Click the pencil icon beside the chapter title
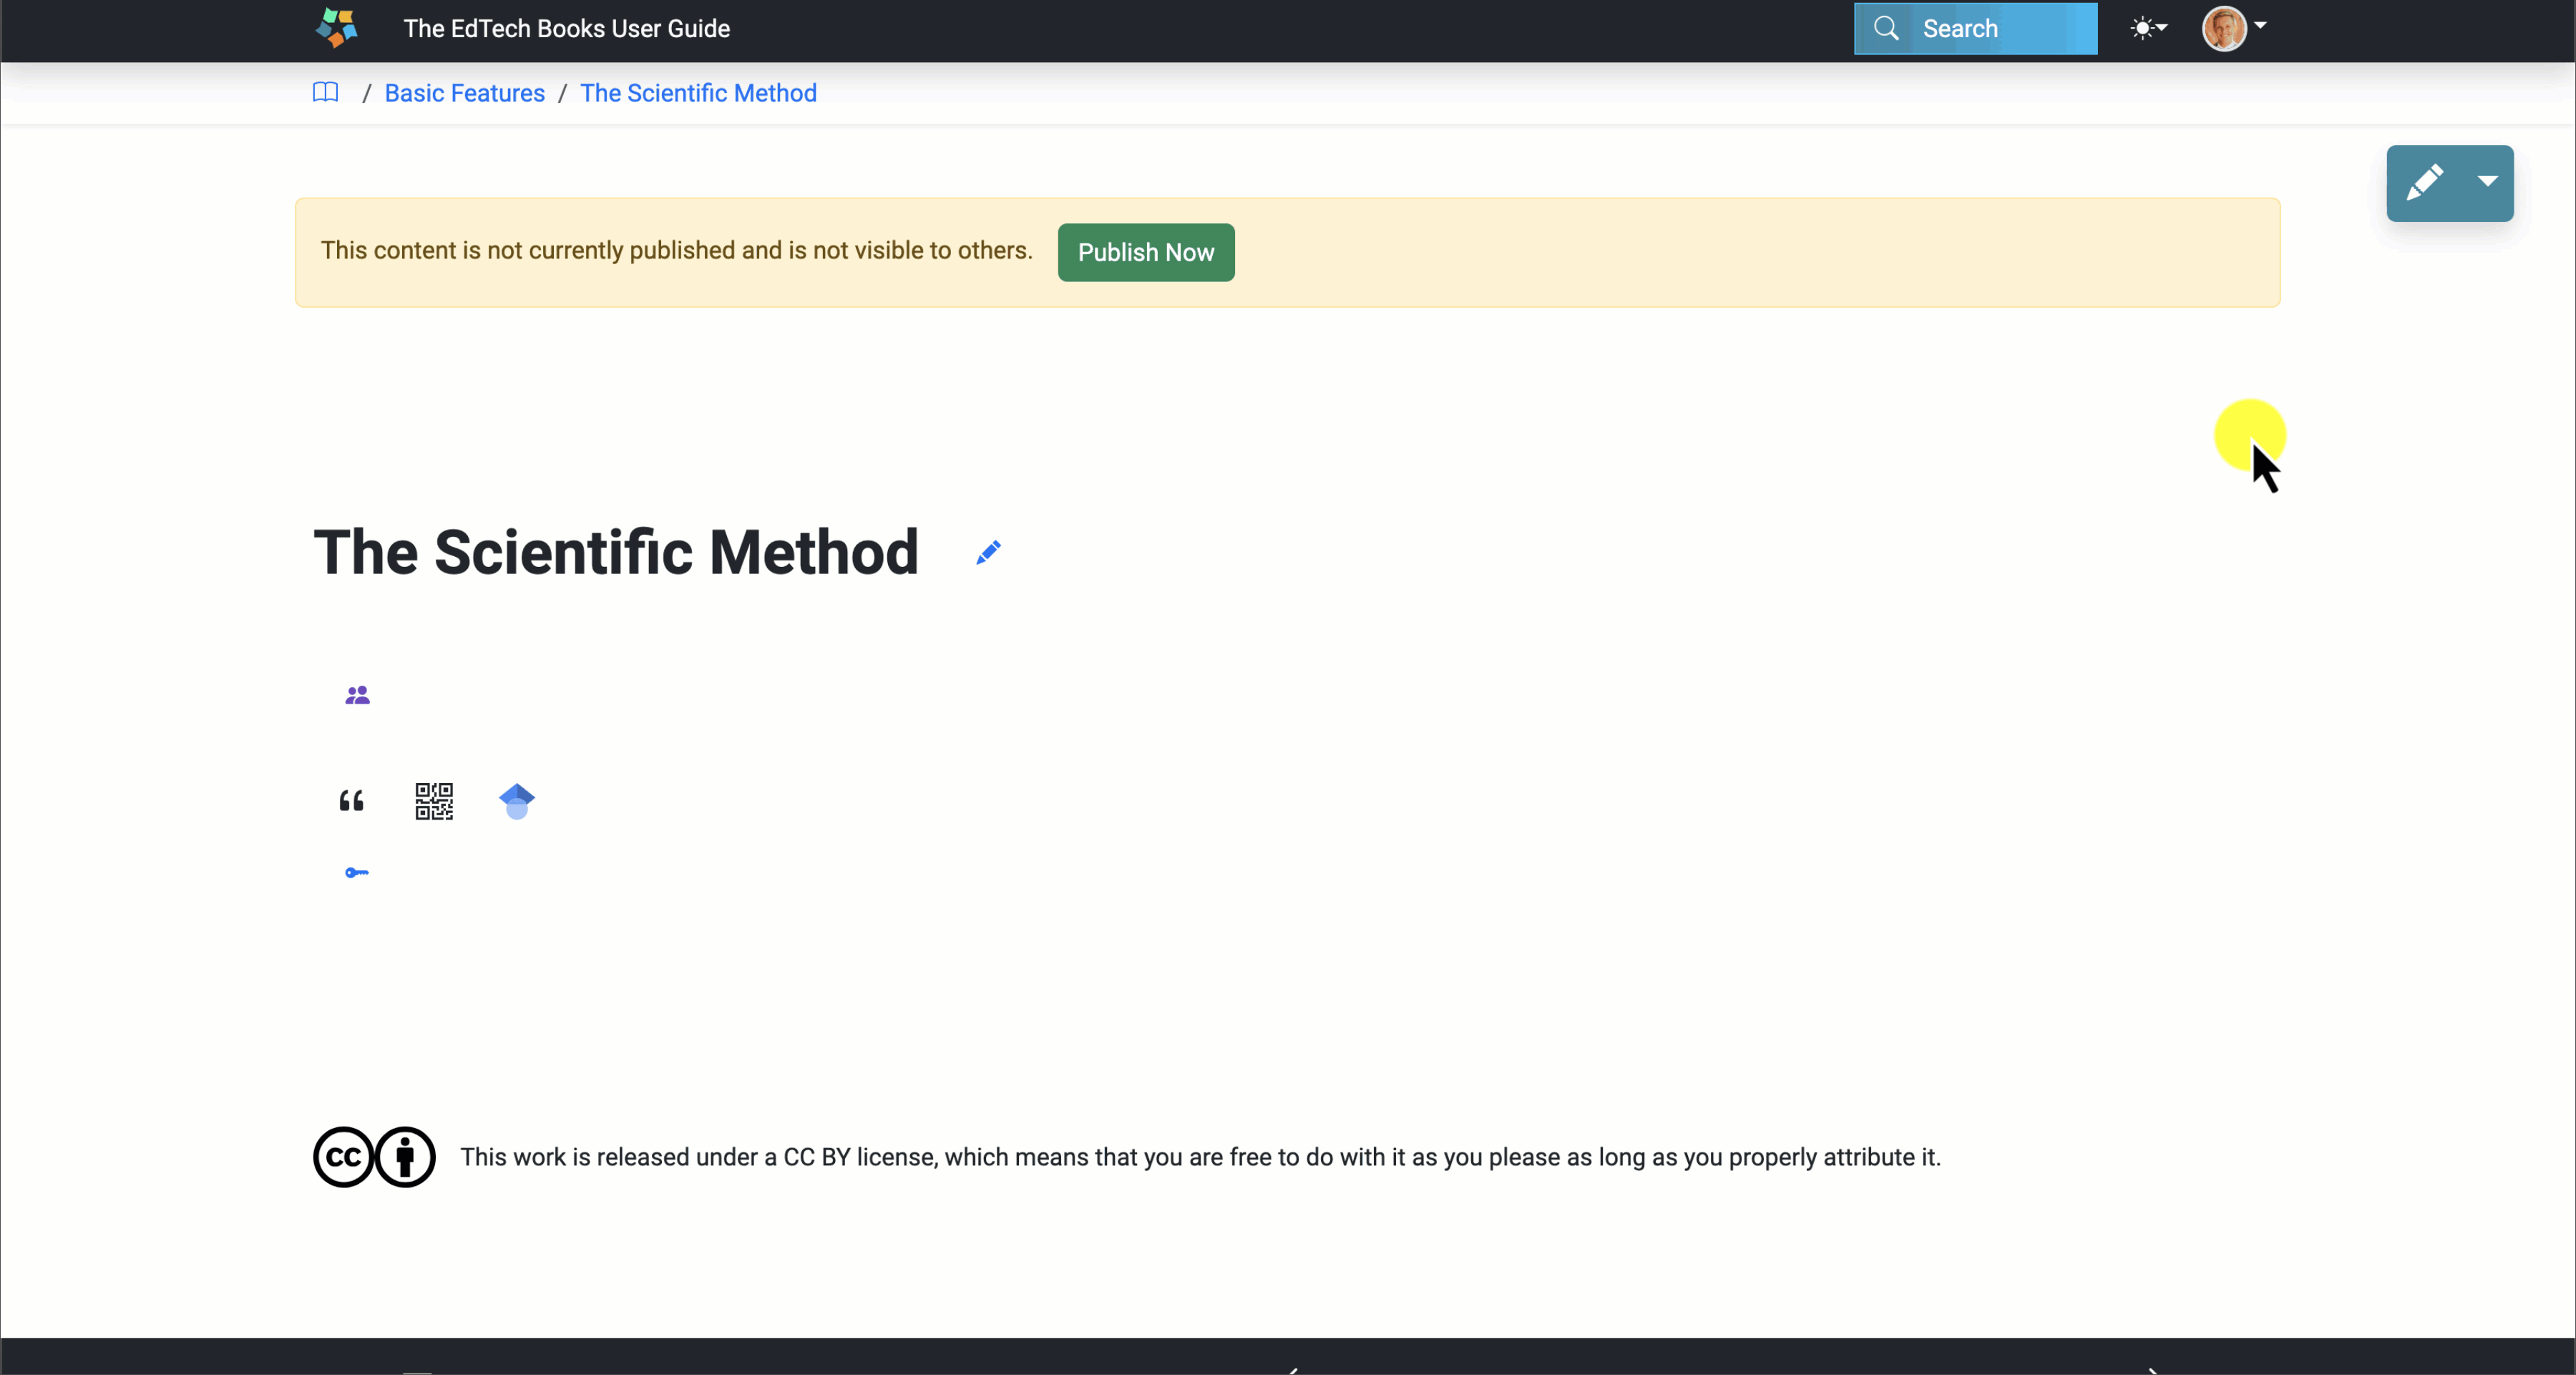Image resolution: width=2576 pixels, height=1375 pixels. pos(988,553)
